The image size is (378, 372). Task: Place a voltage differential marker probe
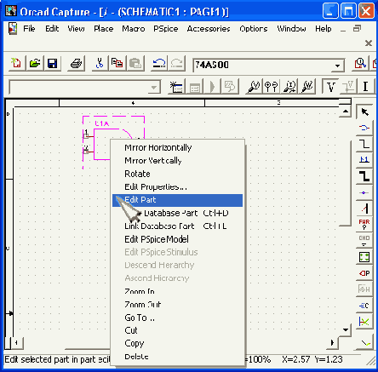pyautogui.click(x=271, y=87)
